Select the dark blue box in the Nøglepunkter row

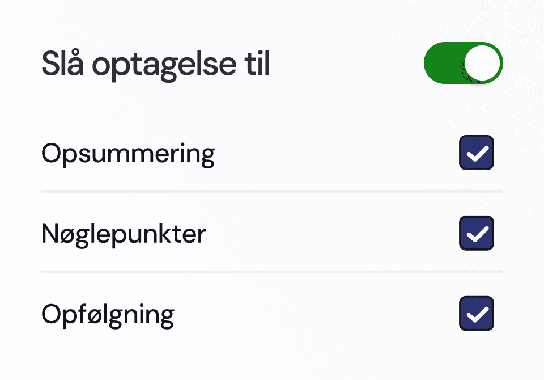477,233
